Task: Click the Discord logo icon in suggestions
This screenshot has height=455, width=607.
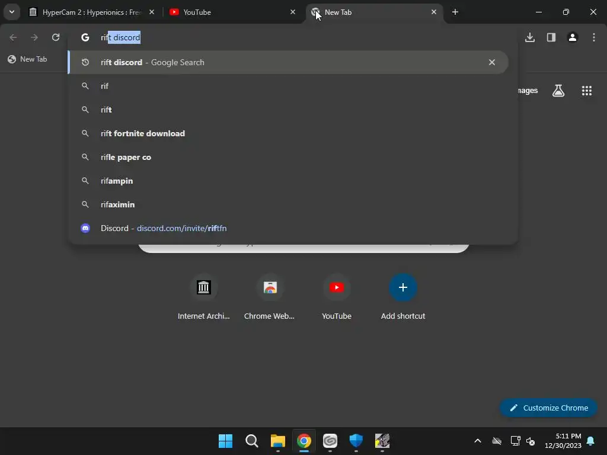Action: point(85,228)
